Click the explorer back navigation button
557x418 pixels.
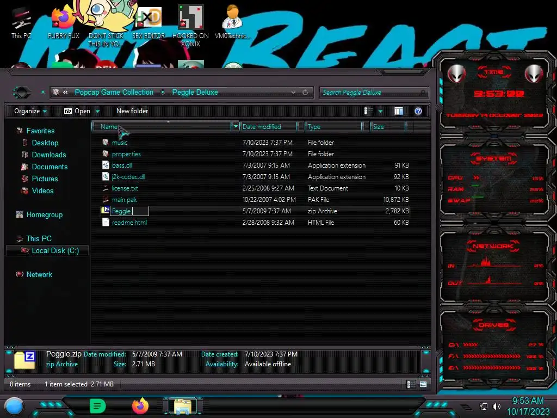tap(22, 93)
